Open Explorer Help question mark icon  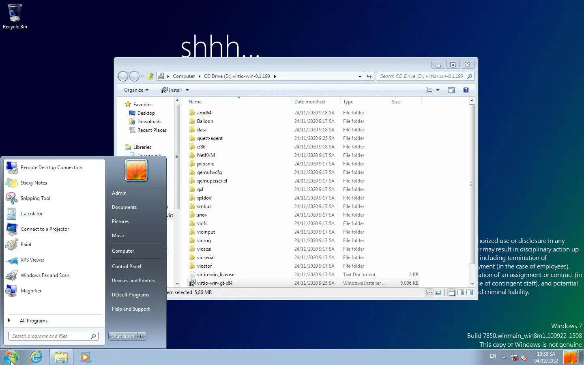pos(466,90)
